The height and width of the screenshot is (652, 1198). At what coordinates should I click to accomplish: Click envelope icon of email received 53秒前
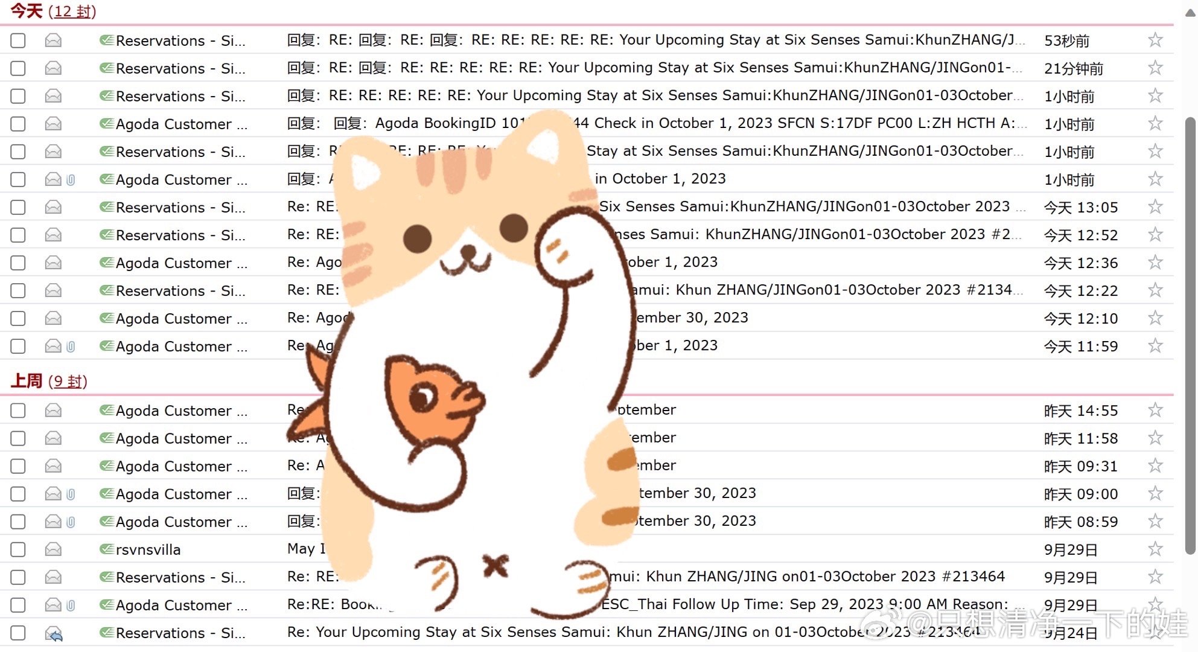pos(53,40)
